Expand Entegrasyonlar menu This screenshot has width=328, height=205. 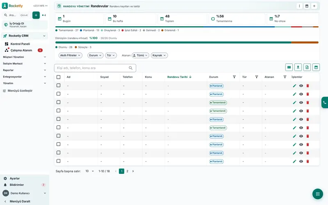(x=25, y=77)
